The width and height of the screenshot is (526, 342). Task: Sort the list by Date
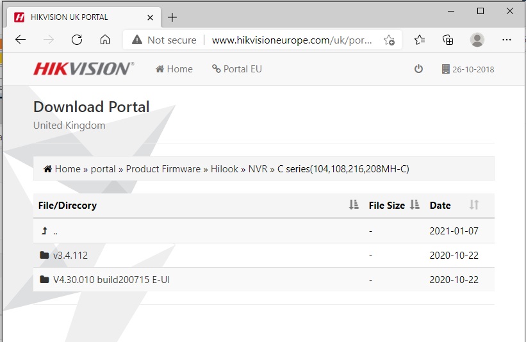pos(474,205)
